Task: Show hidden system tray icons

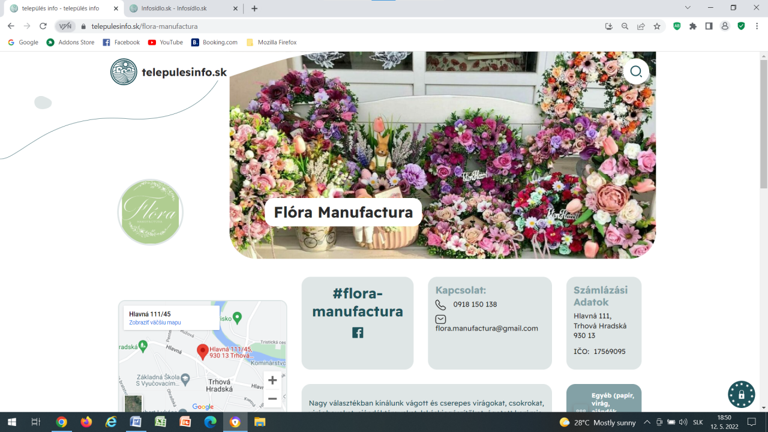Action: pos(647,422)
